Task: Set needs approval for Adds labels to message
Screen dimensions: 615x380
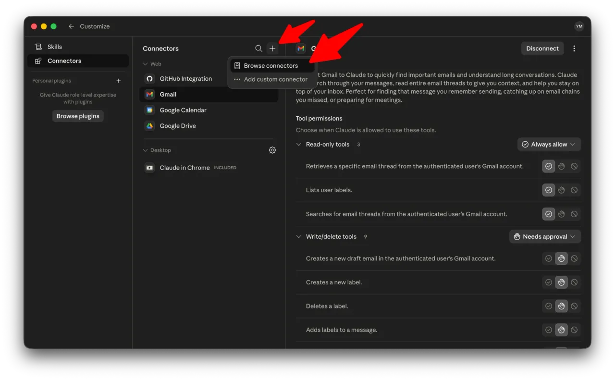Action: click(562, 330)
